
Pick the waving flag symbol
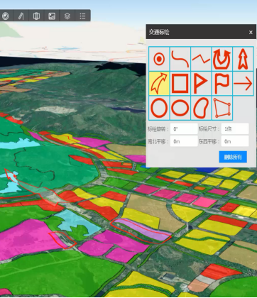[222, 84]
